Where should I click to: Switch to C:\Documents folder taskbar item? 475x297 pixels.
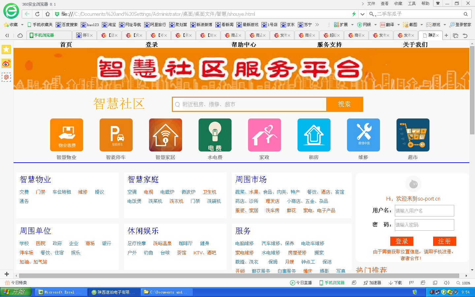pyautogui.click(x=166, y=292)
